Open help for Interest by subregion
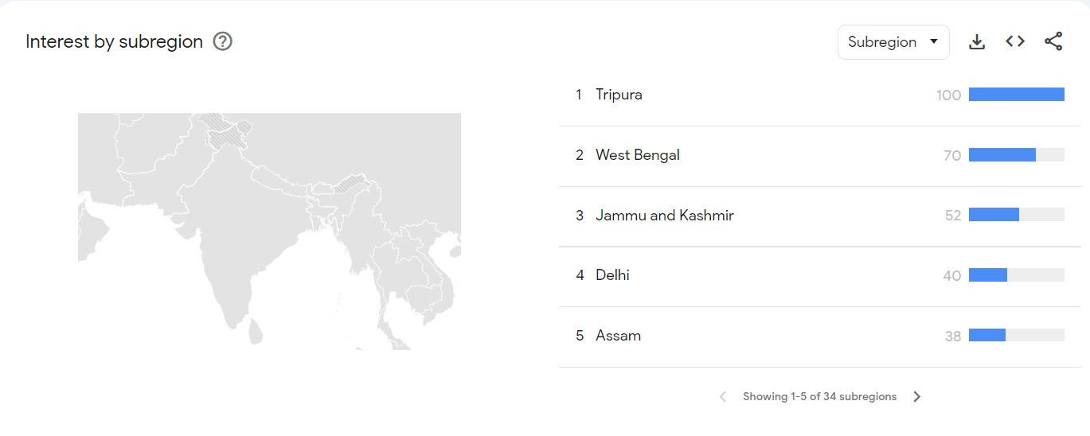Viewport: 1090px width, 436px height. coord(223,41)
